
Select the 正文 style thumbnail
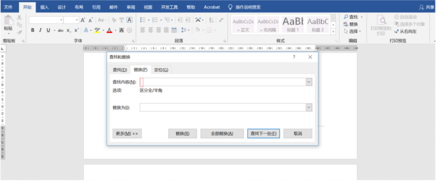(243, 24)
